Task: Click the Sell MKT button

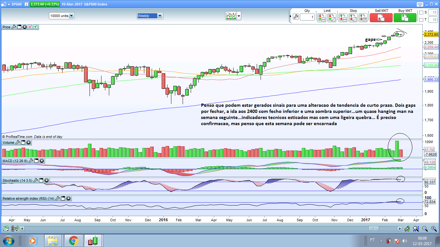Action: pos(381,17)
